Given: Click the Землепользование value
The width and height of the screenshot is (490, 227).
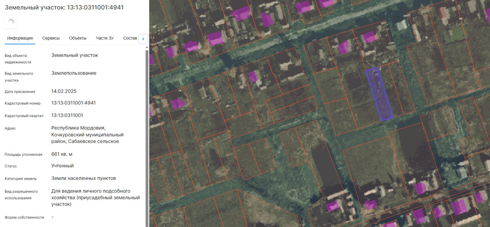Looking at the screenshot, I should [74, 73].
